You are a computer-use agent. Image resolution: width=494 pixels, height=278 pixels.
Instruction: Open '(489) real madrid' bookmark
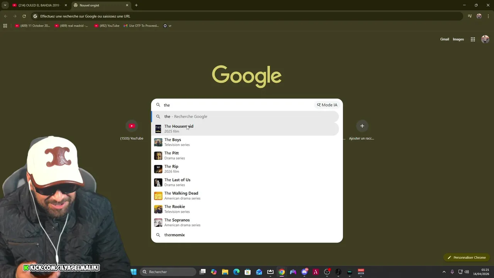tap(71, 26)
